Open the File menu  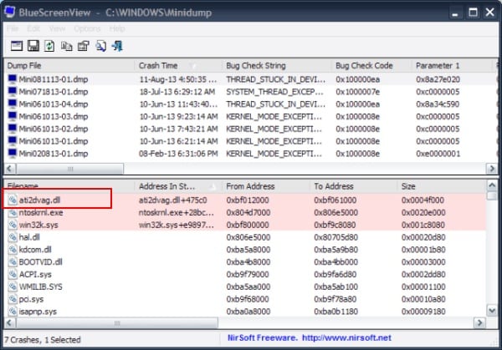tap(13, 28)
